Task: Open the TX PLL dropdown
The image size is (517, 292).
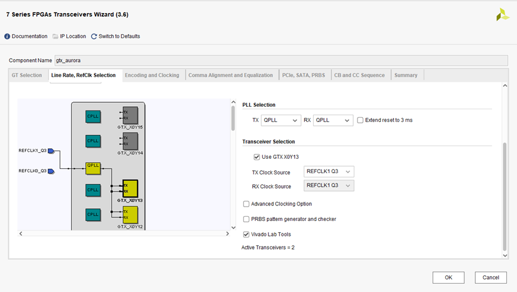Action: (281, 120)
